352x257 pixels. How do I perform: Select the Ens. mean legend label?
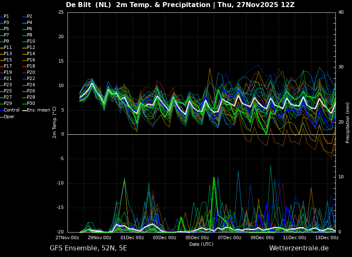click(x=39, y=110)
